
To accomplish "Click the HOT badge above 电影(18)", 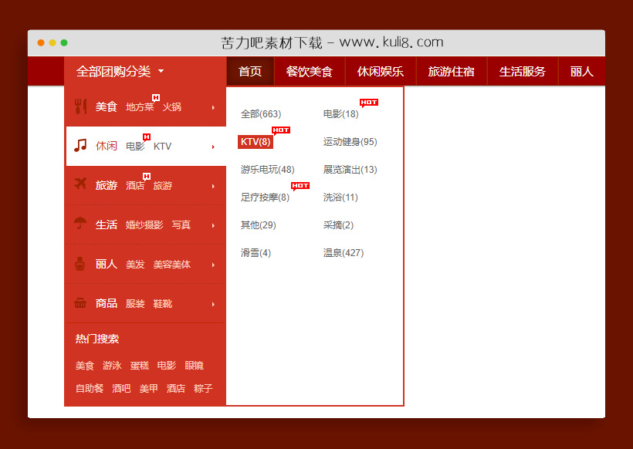I will coord(369,103).
